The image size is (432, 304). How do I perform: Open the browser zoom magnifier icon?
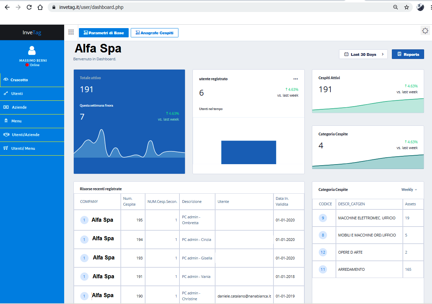(x=396, y=7)
